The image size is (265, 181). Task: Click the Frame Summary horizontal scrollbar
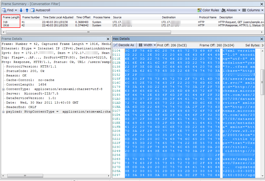(88, 32)
